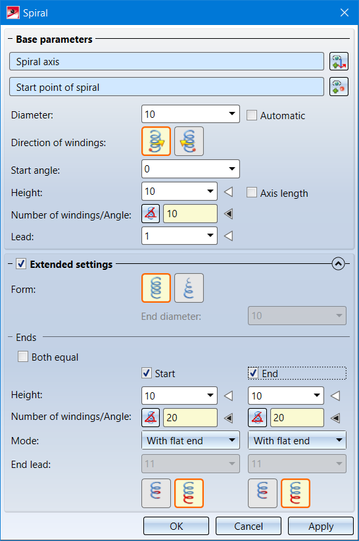Toggle windings/angle icon in Base parameters
Viewport: 359px width, 541px height.
[x=151, y=214]
